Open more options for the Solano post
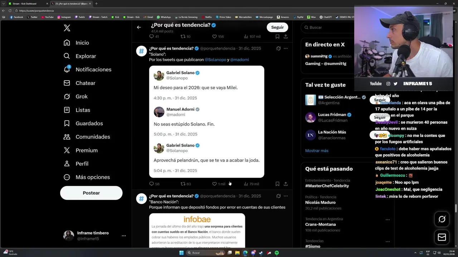 point(286,48)
